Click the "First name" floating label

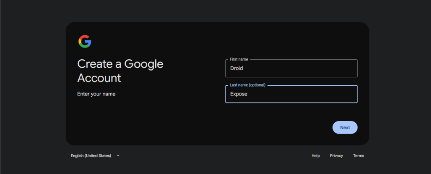tap(239, 59)
